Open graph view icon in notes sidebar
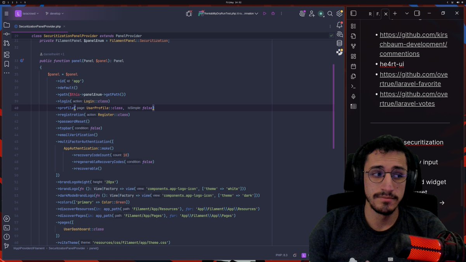Viewport: 466px width, 262px height. pos(353,46)
